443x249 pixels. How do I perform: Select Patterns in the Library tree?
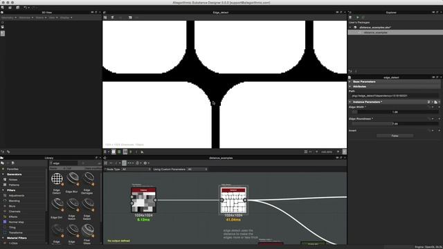pyautogui.click(x=14, y=185)
